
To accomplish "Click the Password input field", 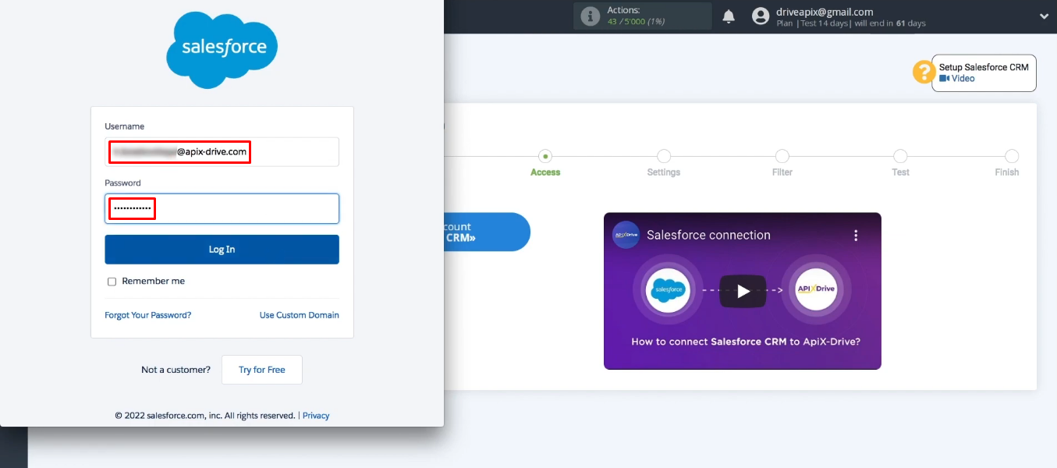I will (222, 208).
